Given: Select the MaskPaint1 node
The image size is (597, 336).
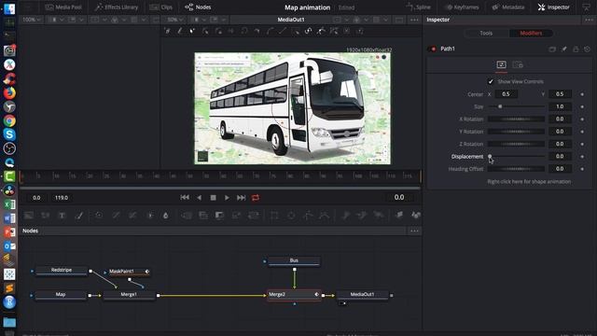Looking at the screenshot, I should 127,272.
